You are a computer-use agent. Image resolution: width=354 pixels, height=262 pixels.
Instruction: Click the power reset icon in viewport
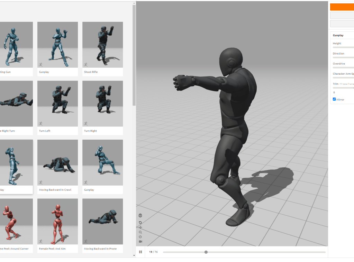point(140,237)
